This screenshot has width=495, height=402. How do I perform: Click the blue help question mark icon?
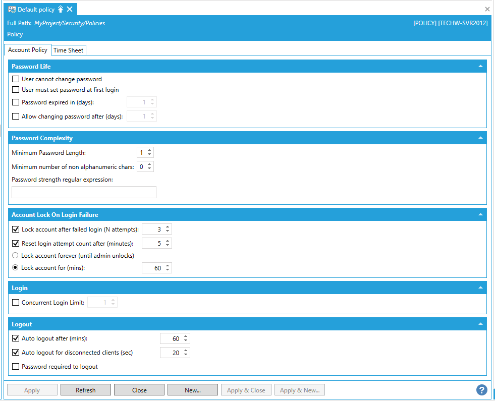(482, 390)
